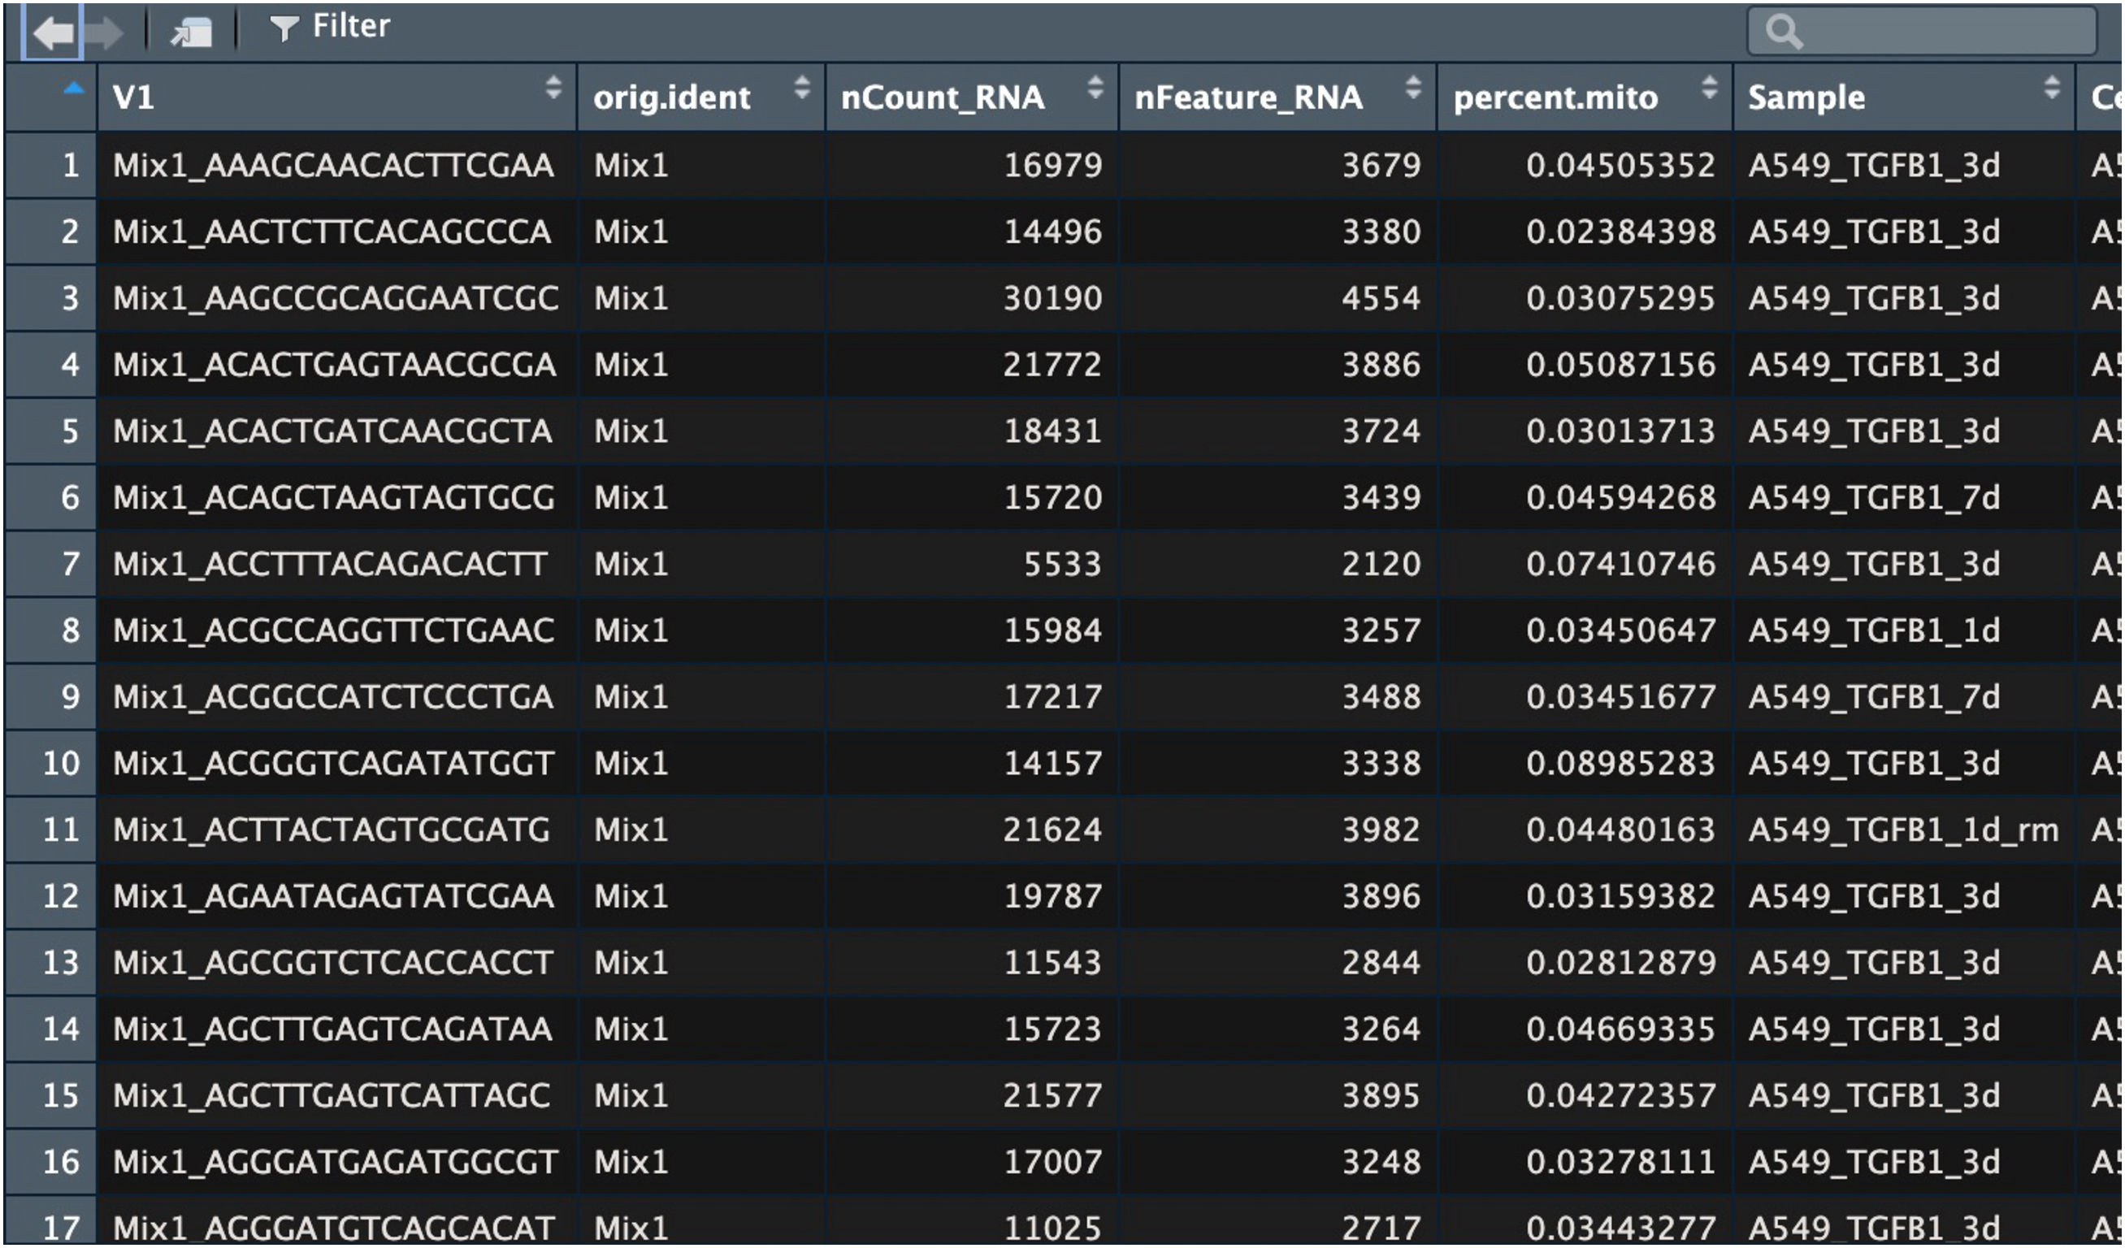Click the show in new window icon
This screenshot has width=2125, height=1248.
[192, 32]
